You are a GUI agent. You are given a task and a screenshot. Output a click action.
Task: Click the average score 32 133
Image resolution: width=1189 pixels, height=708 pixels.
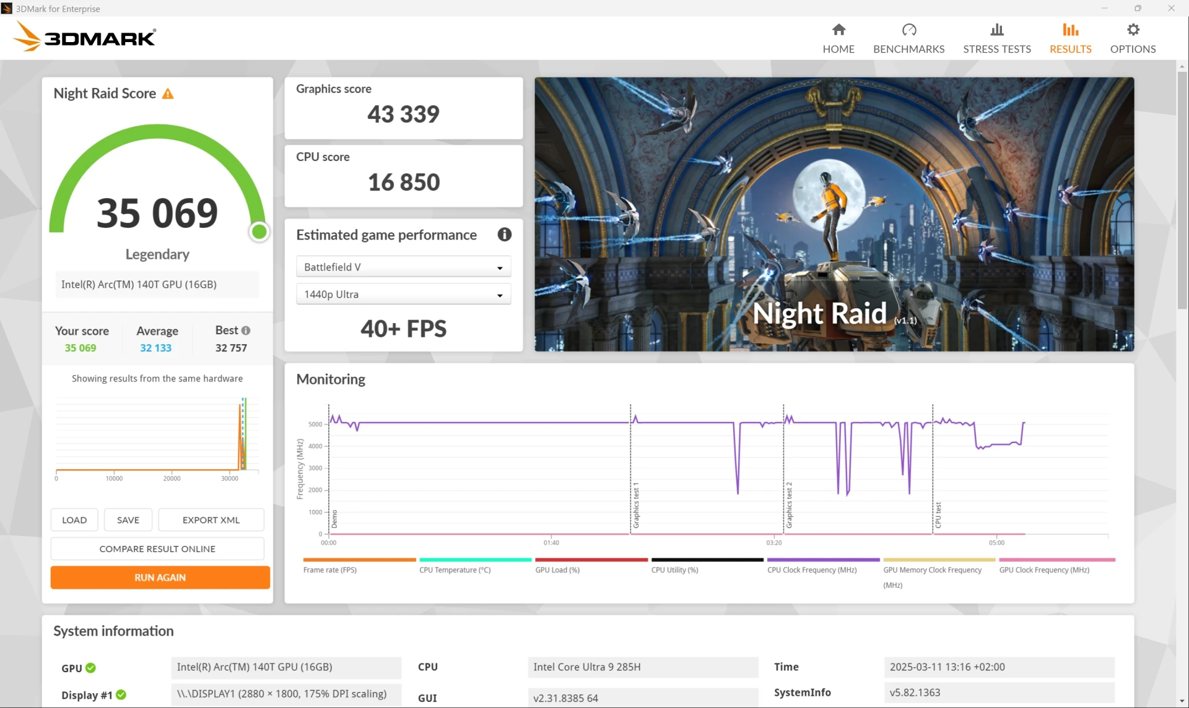pyautogui.click(x=155, y=348)
